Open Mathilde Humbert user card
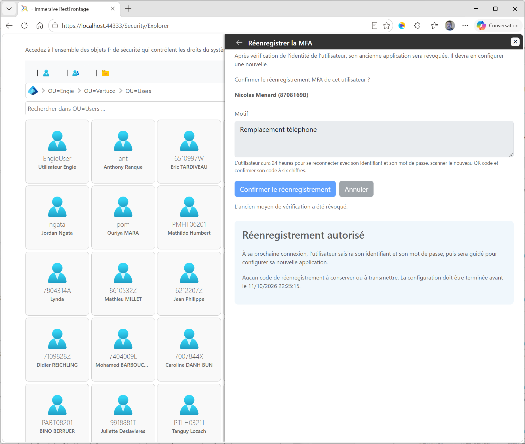Screen dimensions: 525x444 point(189,217)
